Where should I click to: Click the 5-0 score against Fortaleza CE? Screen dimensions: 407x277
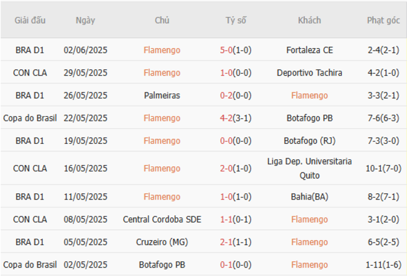pos(227,50)
